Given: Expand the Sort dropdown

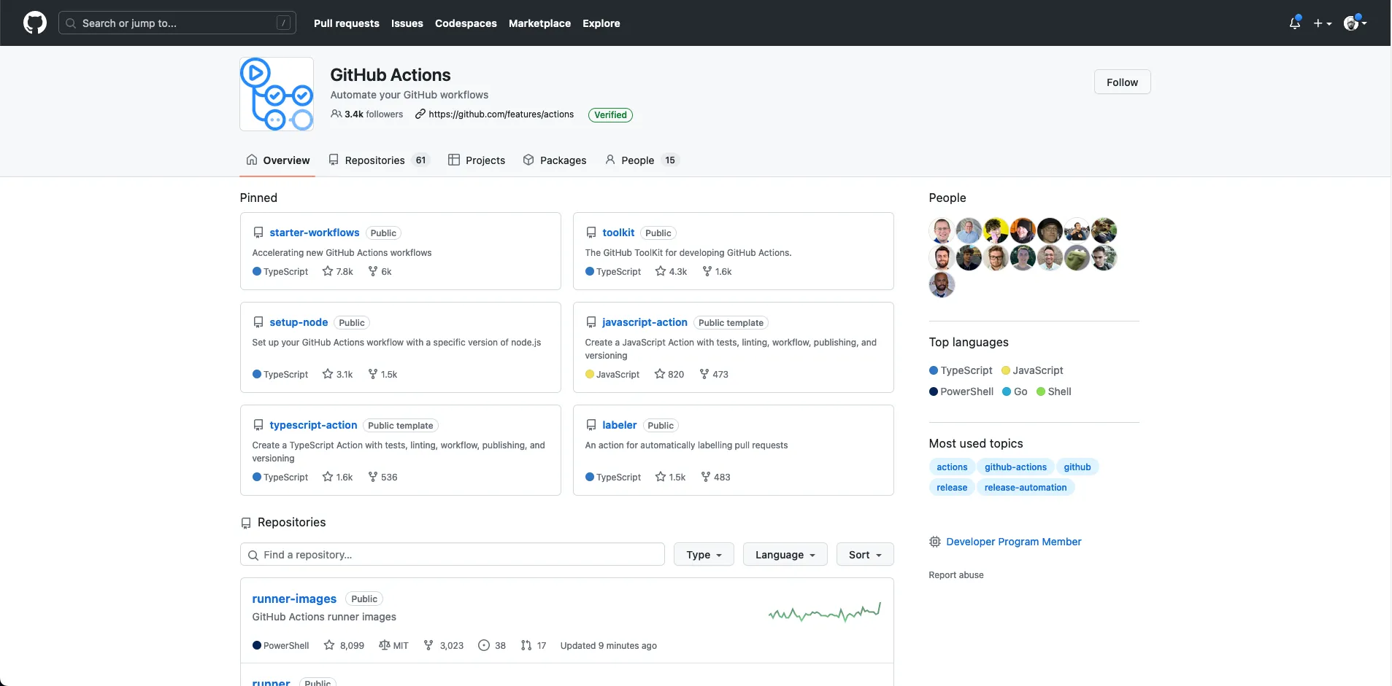Looking at the screenshot, I should point(865,555).
